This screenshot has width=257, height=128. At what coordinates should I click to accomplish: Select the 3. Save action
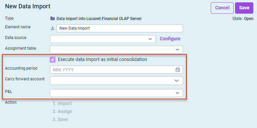[60, 119]
